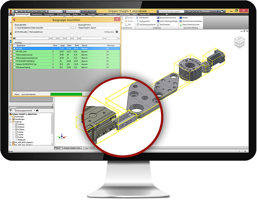
Task: Expand the RP_100P_BODY_aligned:1 node
Action: click(11, 142)
